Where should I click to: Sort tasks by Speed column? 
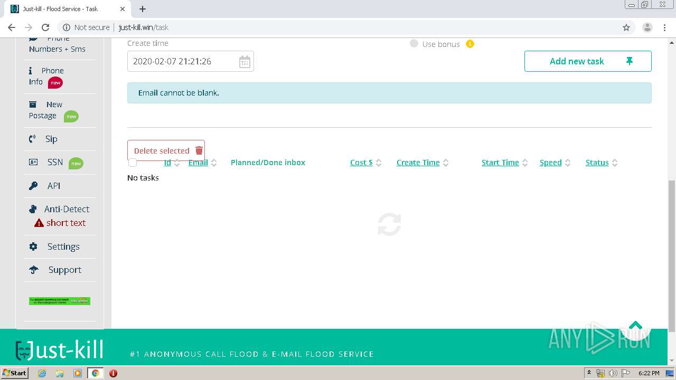click(550, 163)
